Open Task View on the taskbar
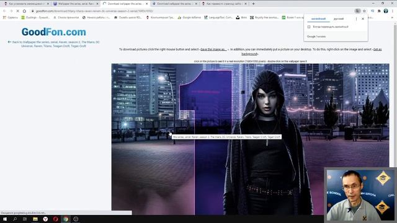 [25, 219]
